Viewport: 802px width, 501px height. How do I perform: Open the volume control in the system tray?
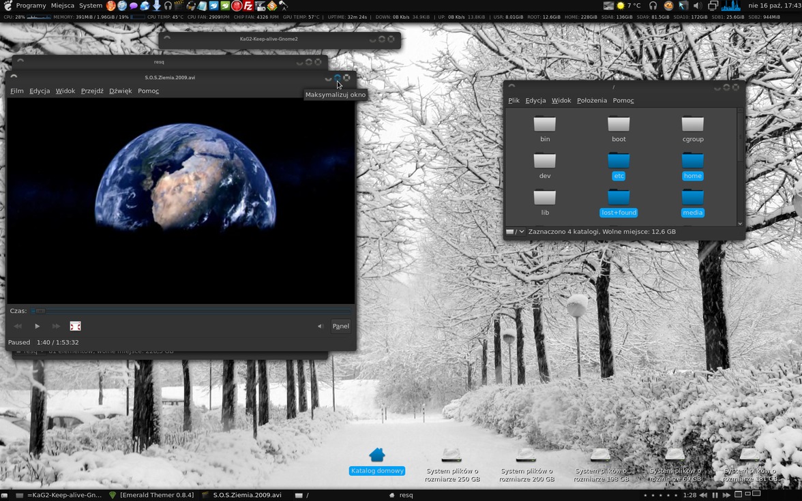point(697,5)
